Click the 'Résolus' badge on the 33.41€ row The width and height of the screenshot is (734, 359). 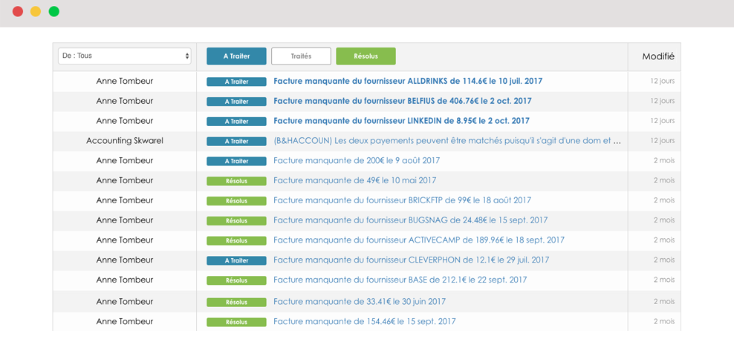(236, 303)
